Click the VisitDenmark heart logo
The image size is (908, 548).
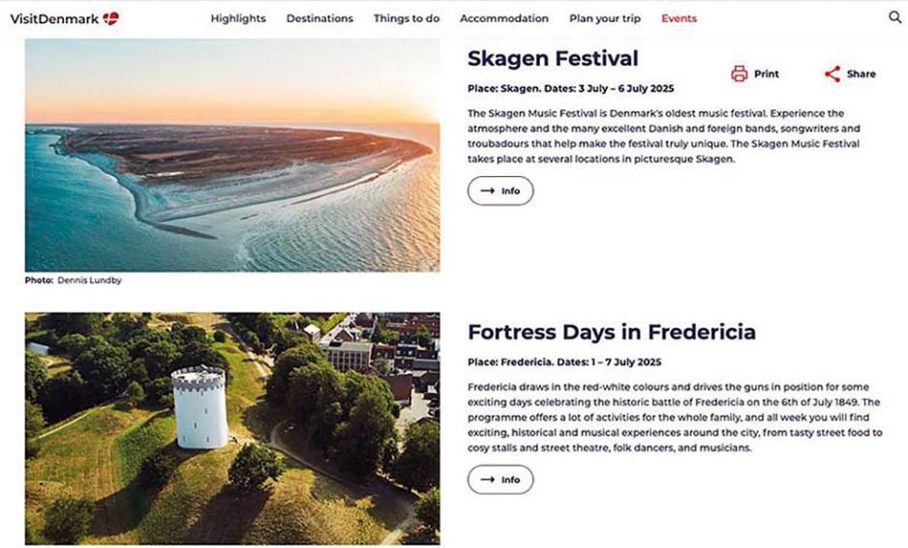(111, 18)
